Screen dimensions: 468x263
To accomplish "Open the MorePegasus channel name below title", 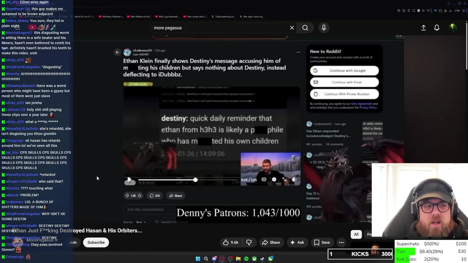I will click(40, 240).
